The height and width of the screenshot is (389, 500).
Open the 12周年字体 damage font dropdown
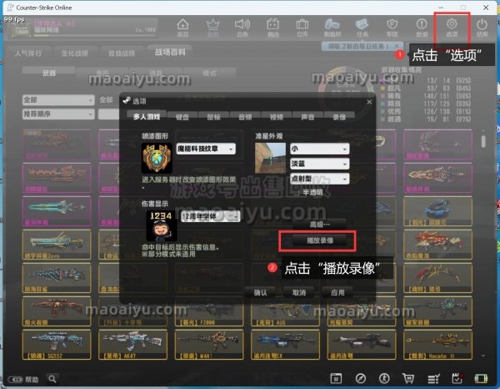click(211, 216)
